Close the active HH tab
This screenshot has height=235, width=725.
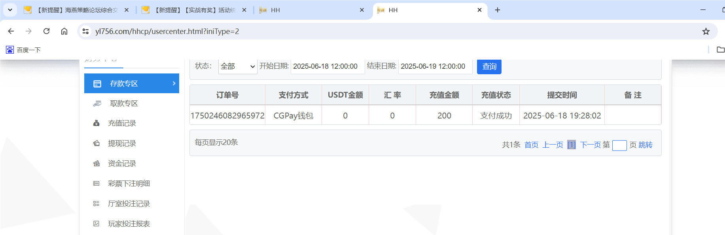480,10
